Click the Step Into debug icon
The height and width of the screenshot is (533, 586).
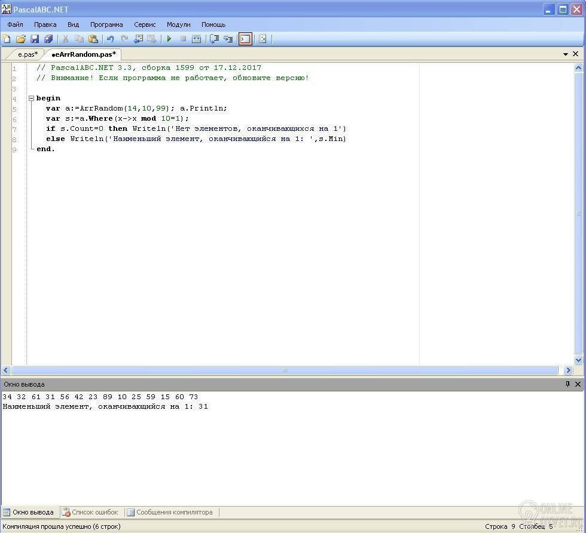(x=228, y=38)
